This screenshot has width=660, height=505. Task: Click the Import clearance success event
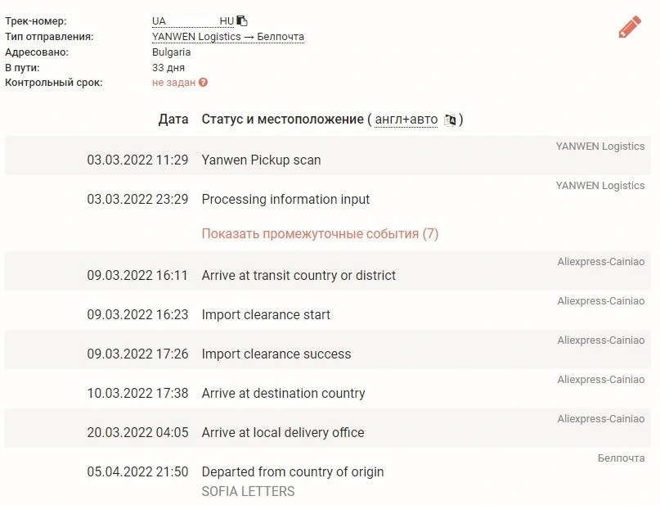[x=276, y=354]
